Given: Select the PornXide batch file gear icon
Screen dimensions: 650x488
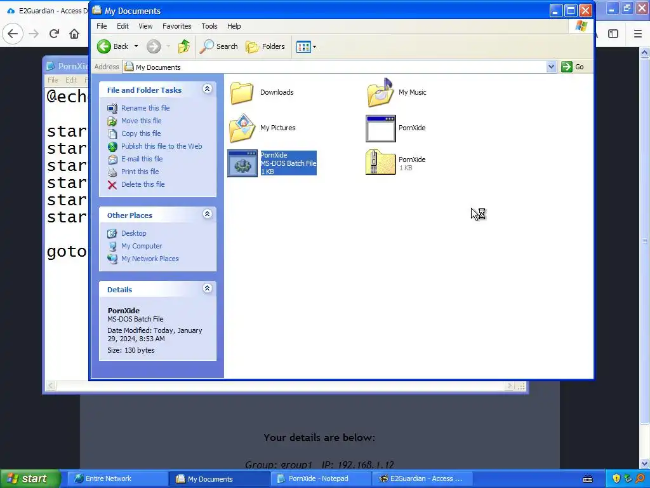Looking at the screenshot, I should point(242,163).
